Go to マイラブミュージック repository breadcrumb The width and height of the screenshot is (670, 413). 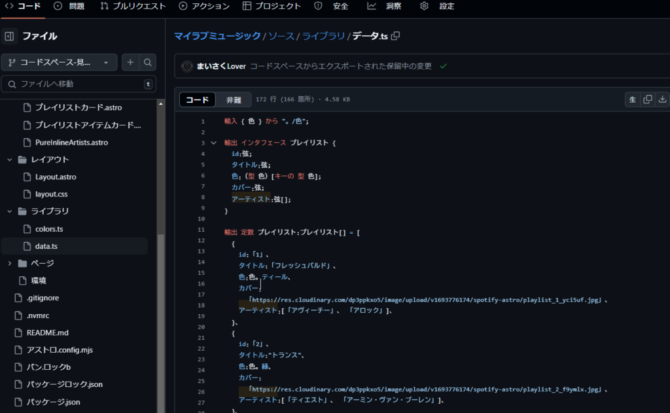[x=217, y=36]
